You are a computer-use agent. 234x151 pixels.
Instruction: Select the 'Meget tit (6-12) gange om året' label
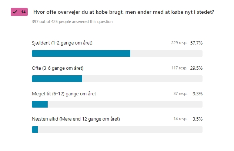(x=64, y=94)
